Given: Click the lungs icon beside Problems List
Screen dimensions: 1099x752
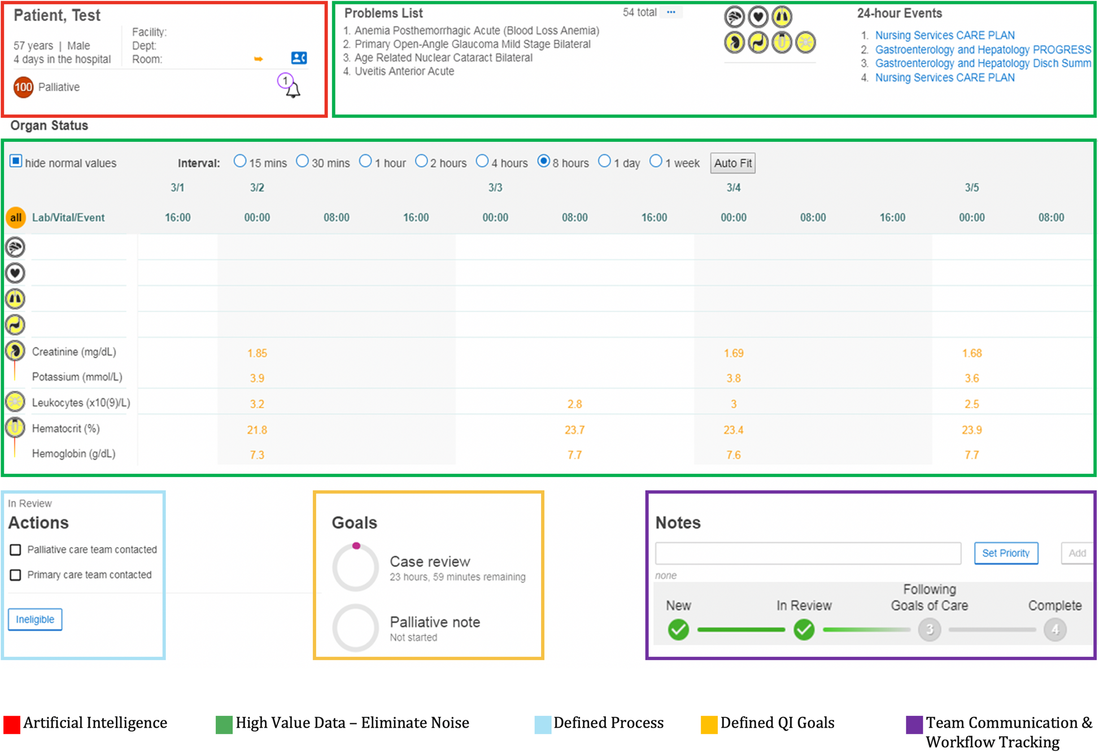Looking at the screenshot, I should 782,17.
